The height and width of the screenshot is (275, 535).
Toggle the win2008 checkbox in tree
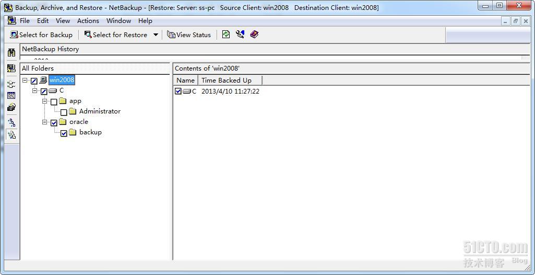click(34, 81)
